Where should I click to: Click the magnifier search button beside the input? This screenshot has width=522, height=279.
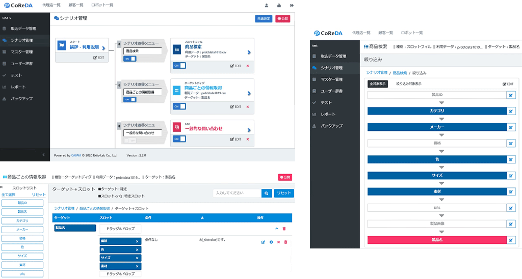[x=267, y=193]
